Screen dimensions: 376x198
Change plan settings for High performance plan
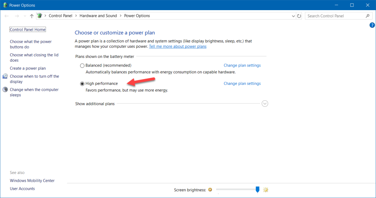[x=242, y=83]
